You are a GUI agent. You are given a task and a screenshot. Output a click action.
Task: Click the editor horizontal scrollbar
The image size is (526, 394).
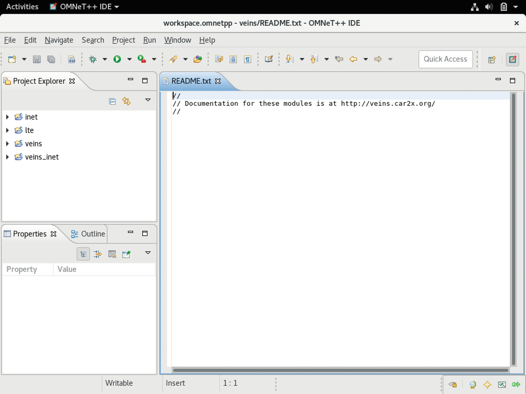point(341,370)
